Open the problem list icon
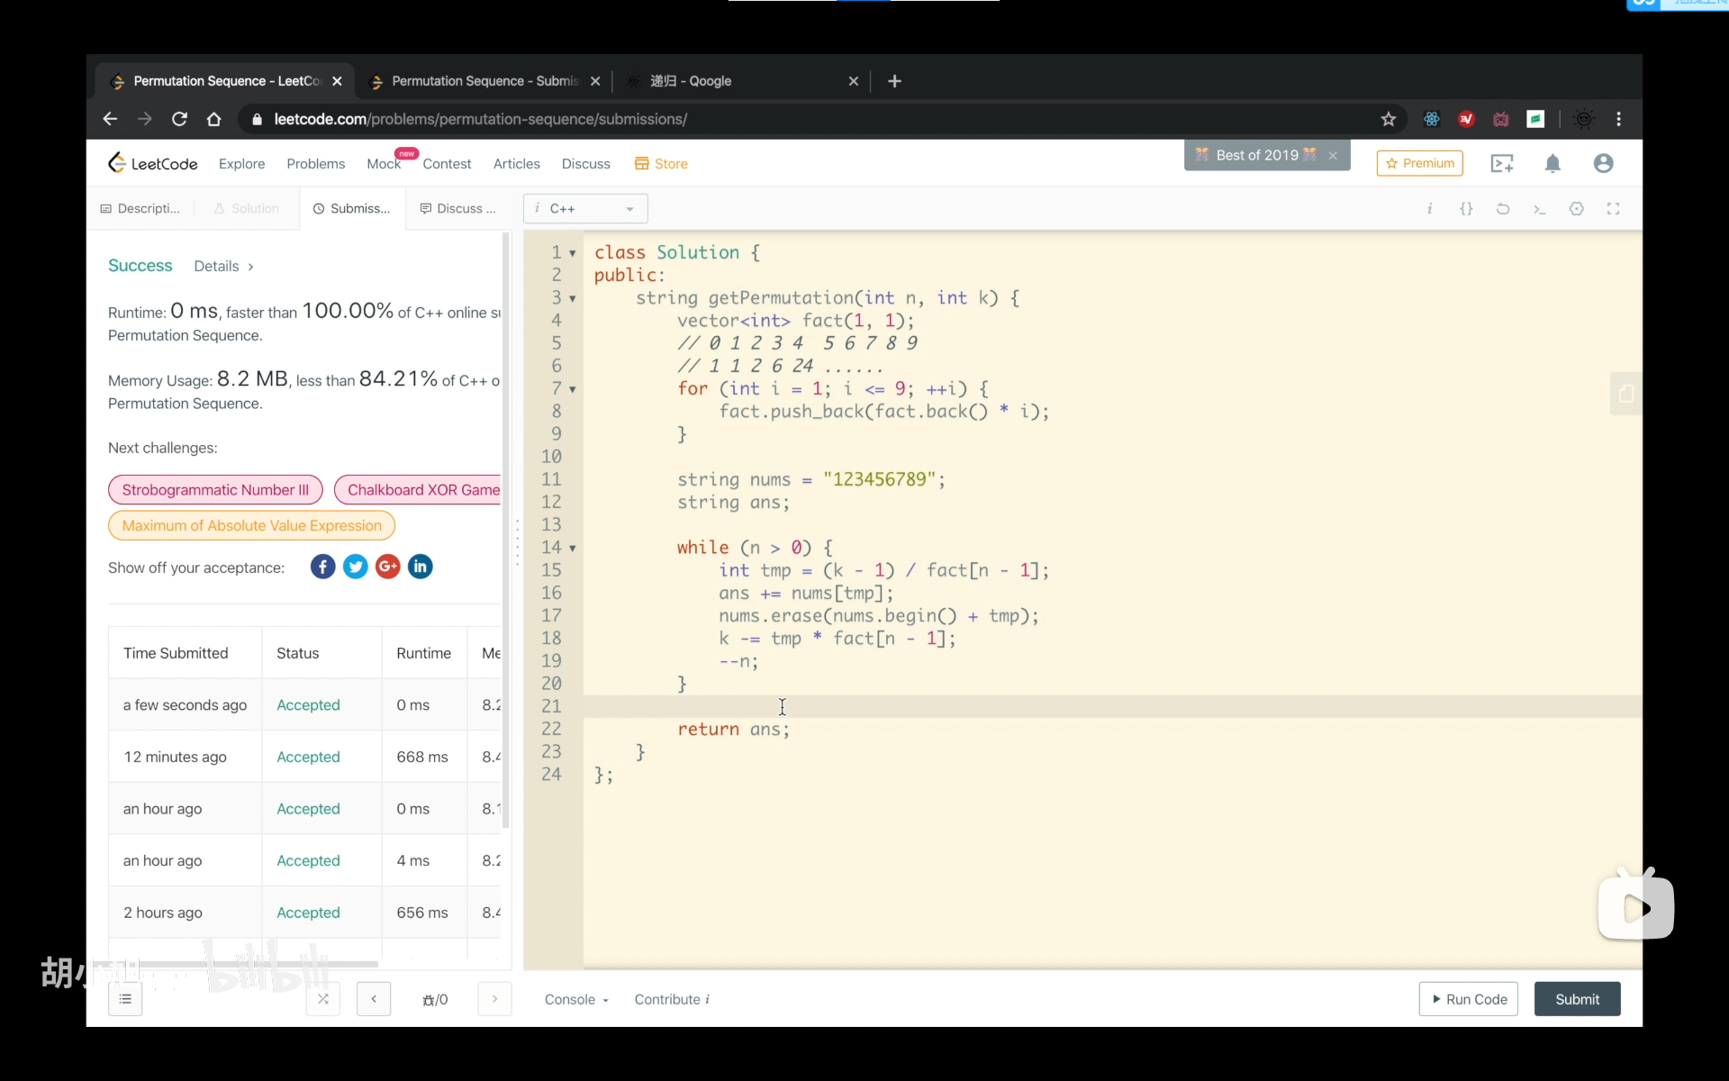The height and width of the screenshot is (1081, 1729). point(125,999)
